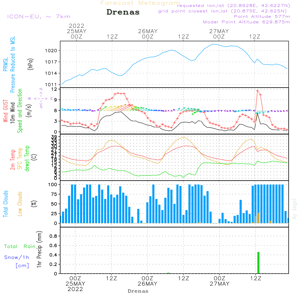Select the '26MAY 00Z' label above the pressure panel

tap(148, 34)
